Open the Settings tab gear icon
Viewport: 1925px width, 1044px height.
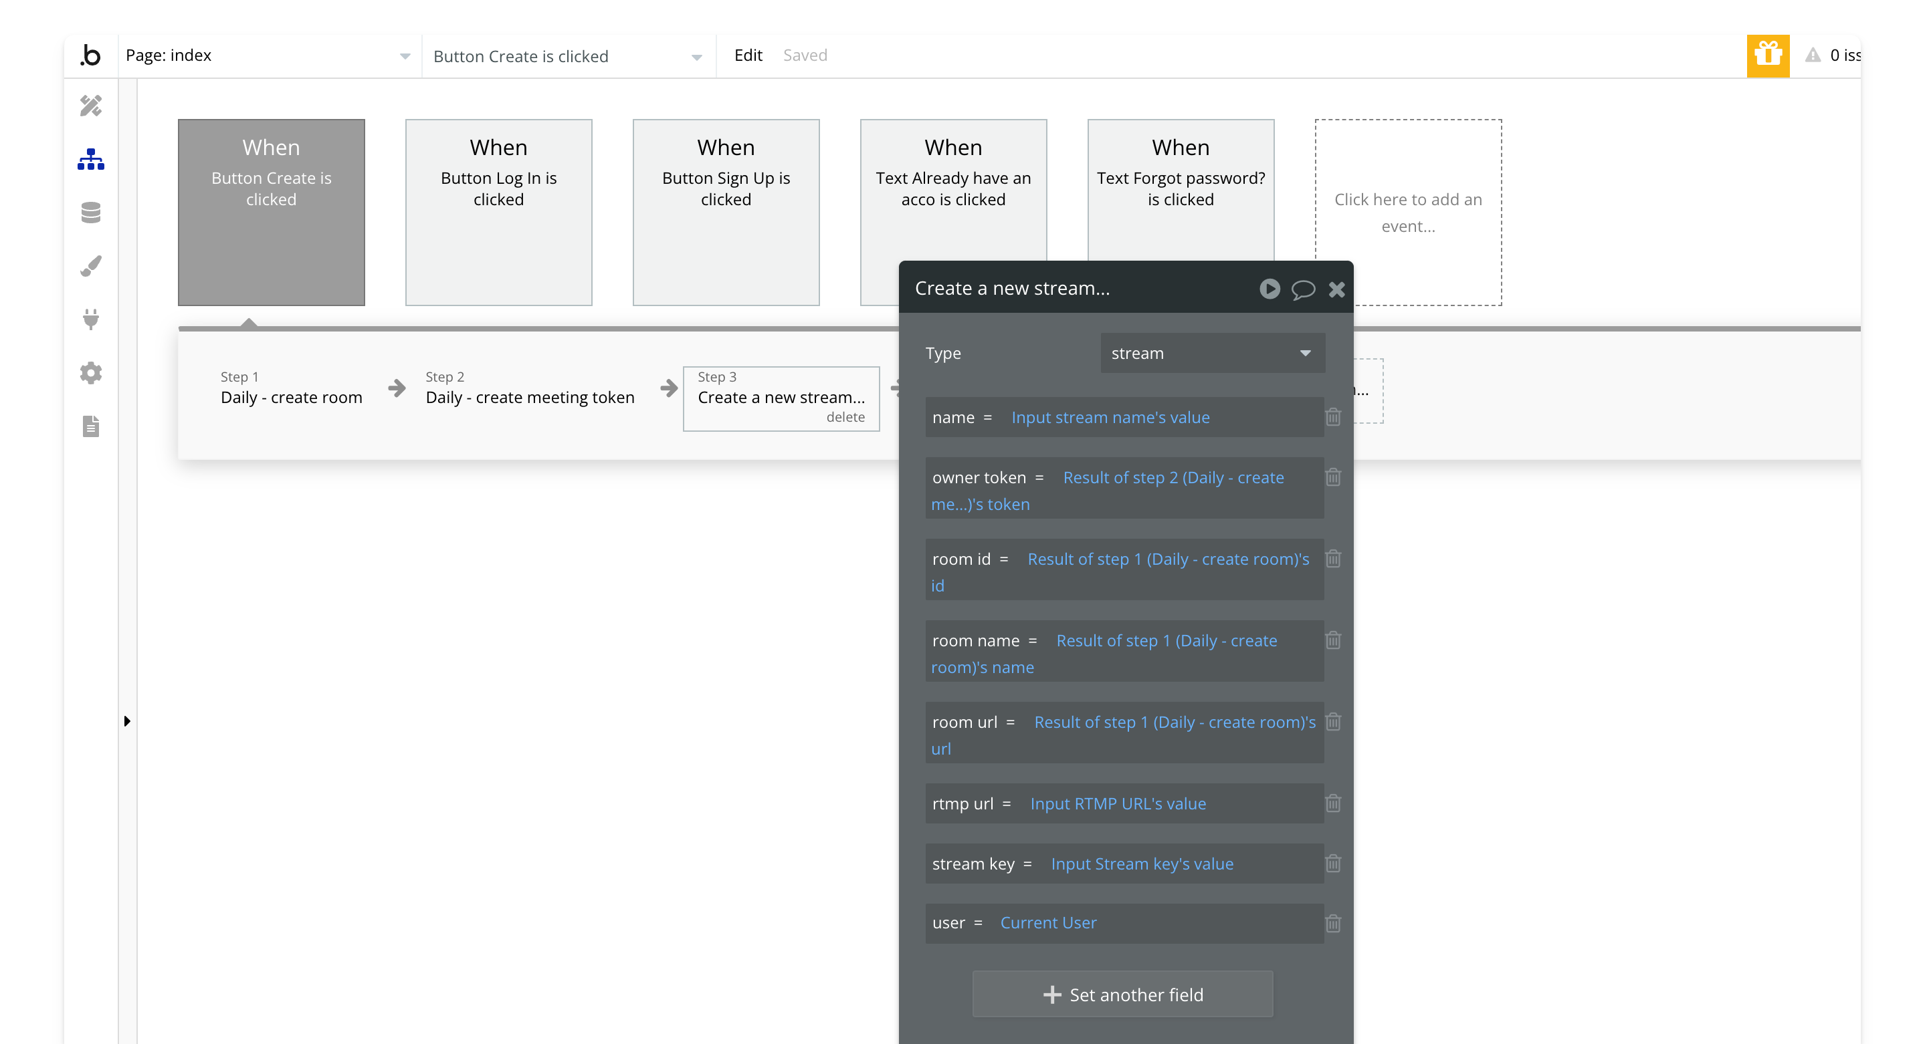point(90,373)
